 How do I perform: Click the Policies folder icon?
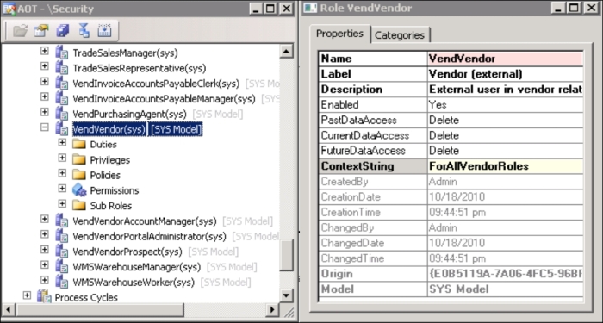(x=79, y=175)
